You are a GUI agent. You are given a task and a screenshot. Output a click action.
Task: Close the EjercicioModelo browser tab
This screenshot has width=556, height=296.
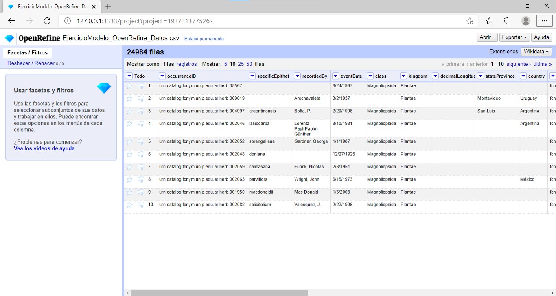pyautogui.click(x=93, y=7)
